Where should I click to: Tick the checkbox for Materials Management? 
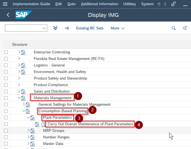[6, 98]
